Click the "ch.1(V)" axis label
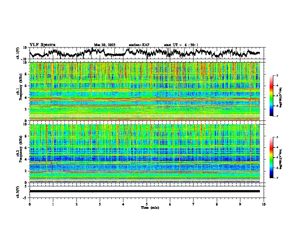297x229 pixels. [x=18, y=53]
